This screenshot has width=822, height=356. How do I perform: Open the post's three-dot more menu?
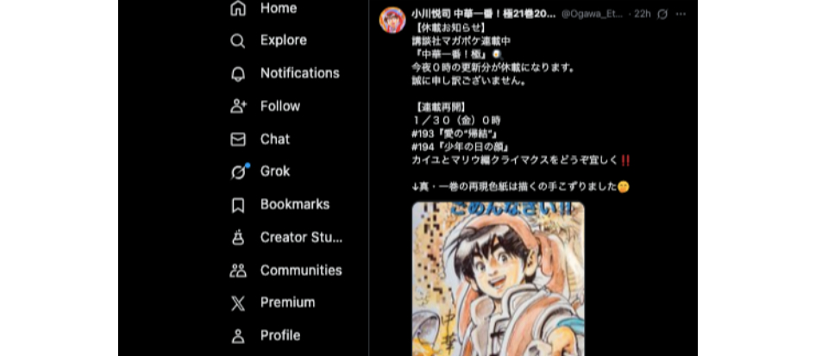point(681,14)
